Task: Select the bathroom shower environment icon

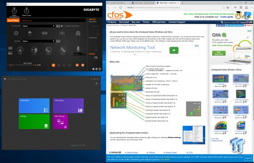Action: tap(30, 33)
